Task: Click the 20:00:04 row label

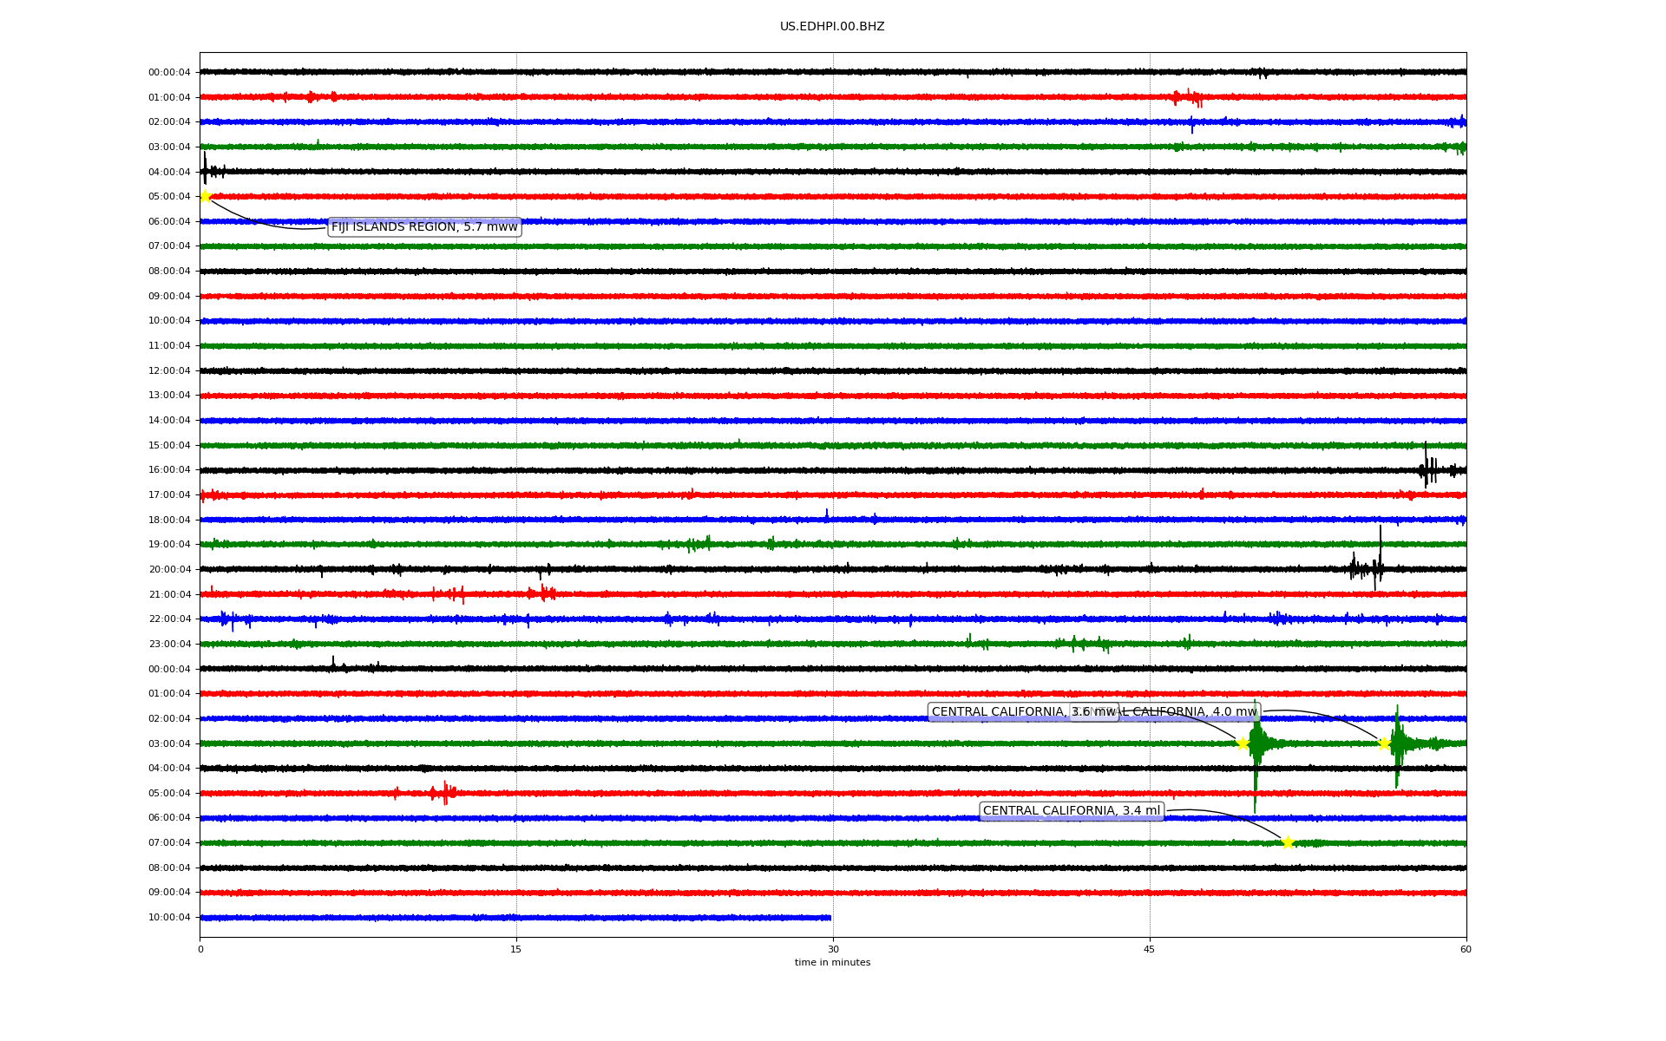Action: point(169,570)
